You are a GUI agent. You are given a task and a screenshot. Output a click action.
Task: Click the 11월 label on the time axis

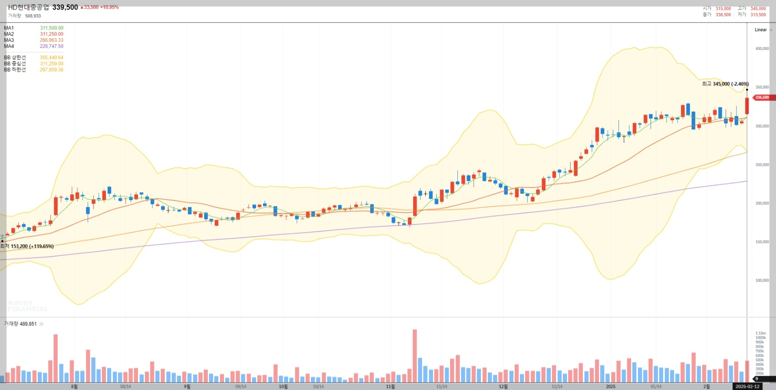[391, 387]
